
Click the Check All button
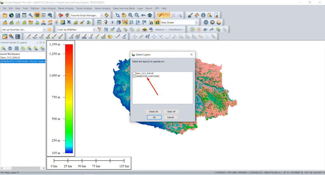point(153,112)
